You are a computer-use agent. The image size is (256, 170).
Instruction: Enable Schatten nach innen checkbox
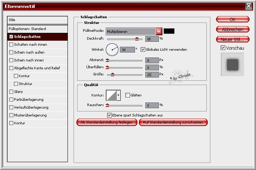tap(11, 44)
